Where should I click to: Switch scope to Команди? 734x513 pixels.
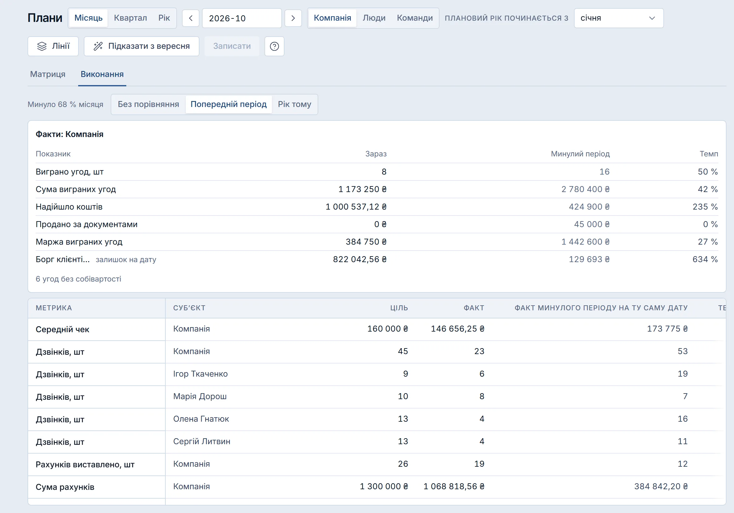pyautogui.click(x=415, y=18)
